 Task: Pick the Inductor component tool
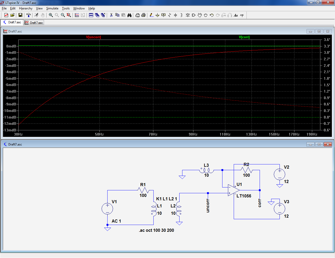(181, 15)
